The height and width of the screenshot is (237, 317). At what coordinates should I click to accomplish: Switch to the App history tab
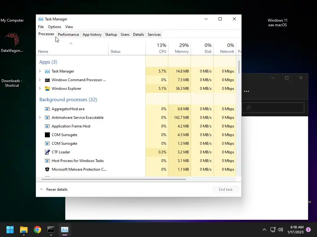[92, 35]
